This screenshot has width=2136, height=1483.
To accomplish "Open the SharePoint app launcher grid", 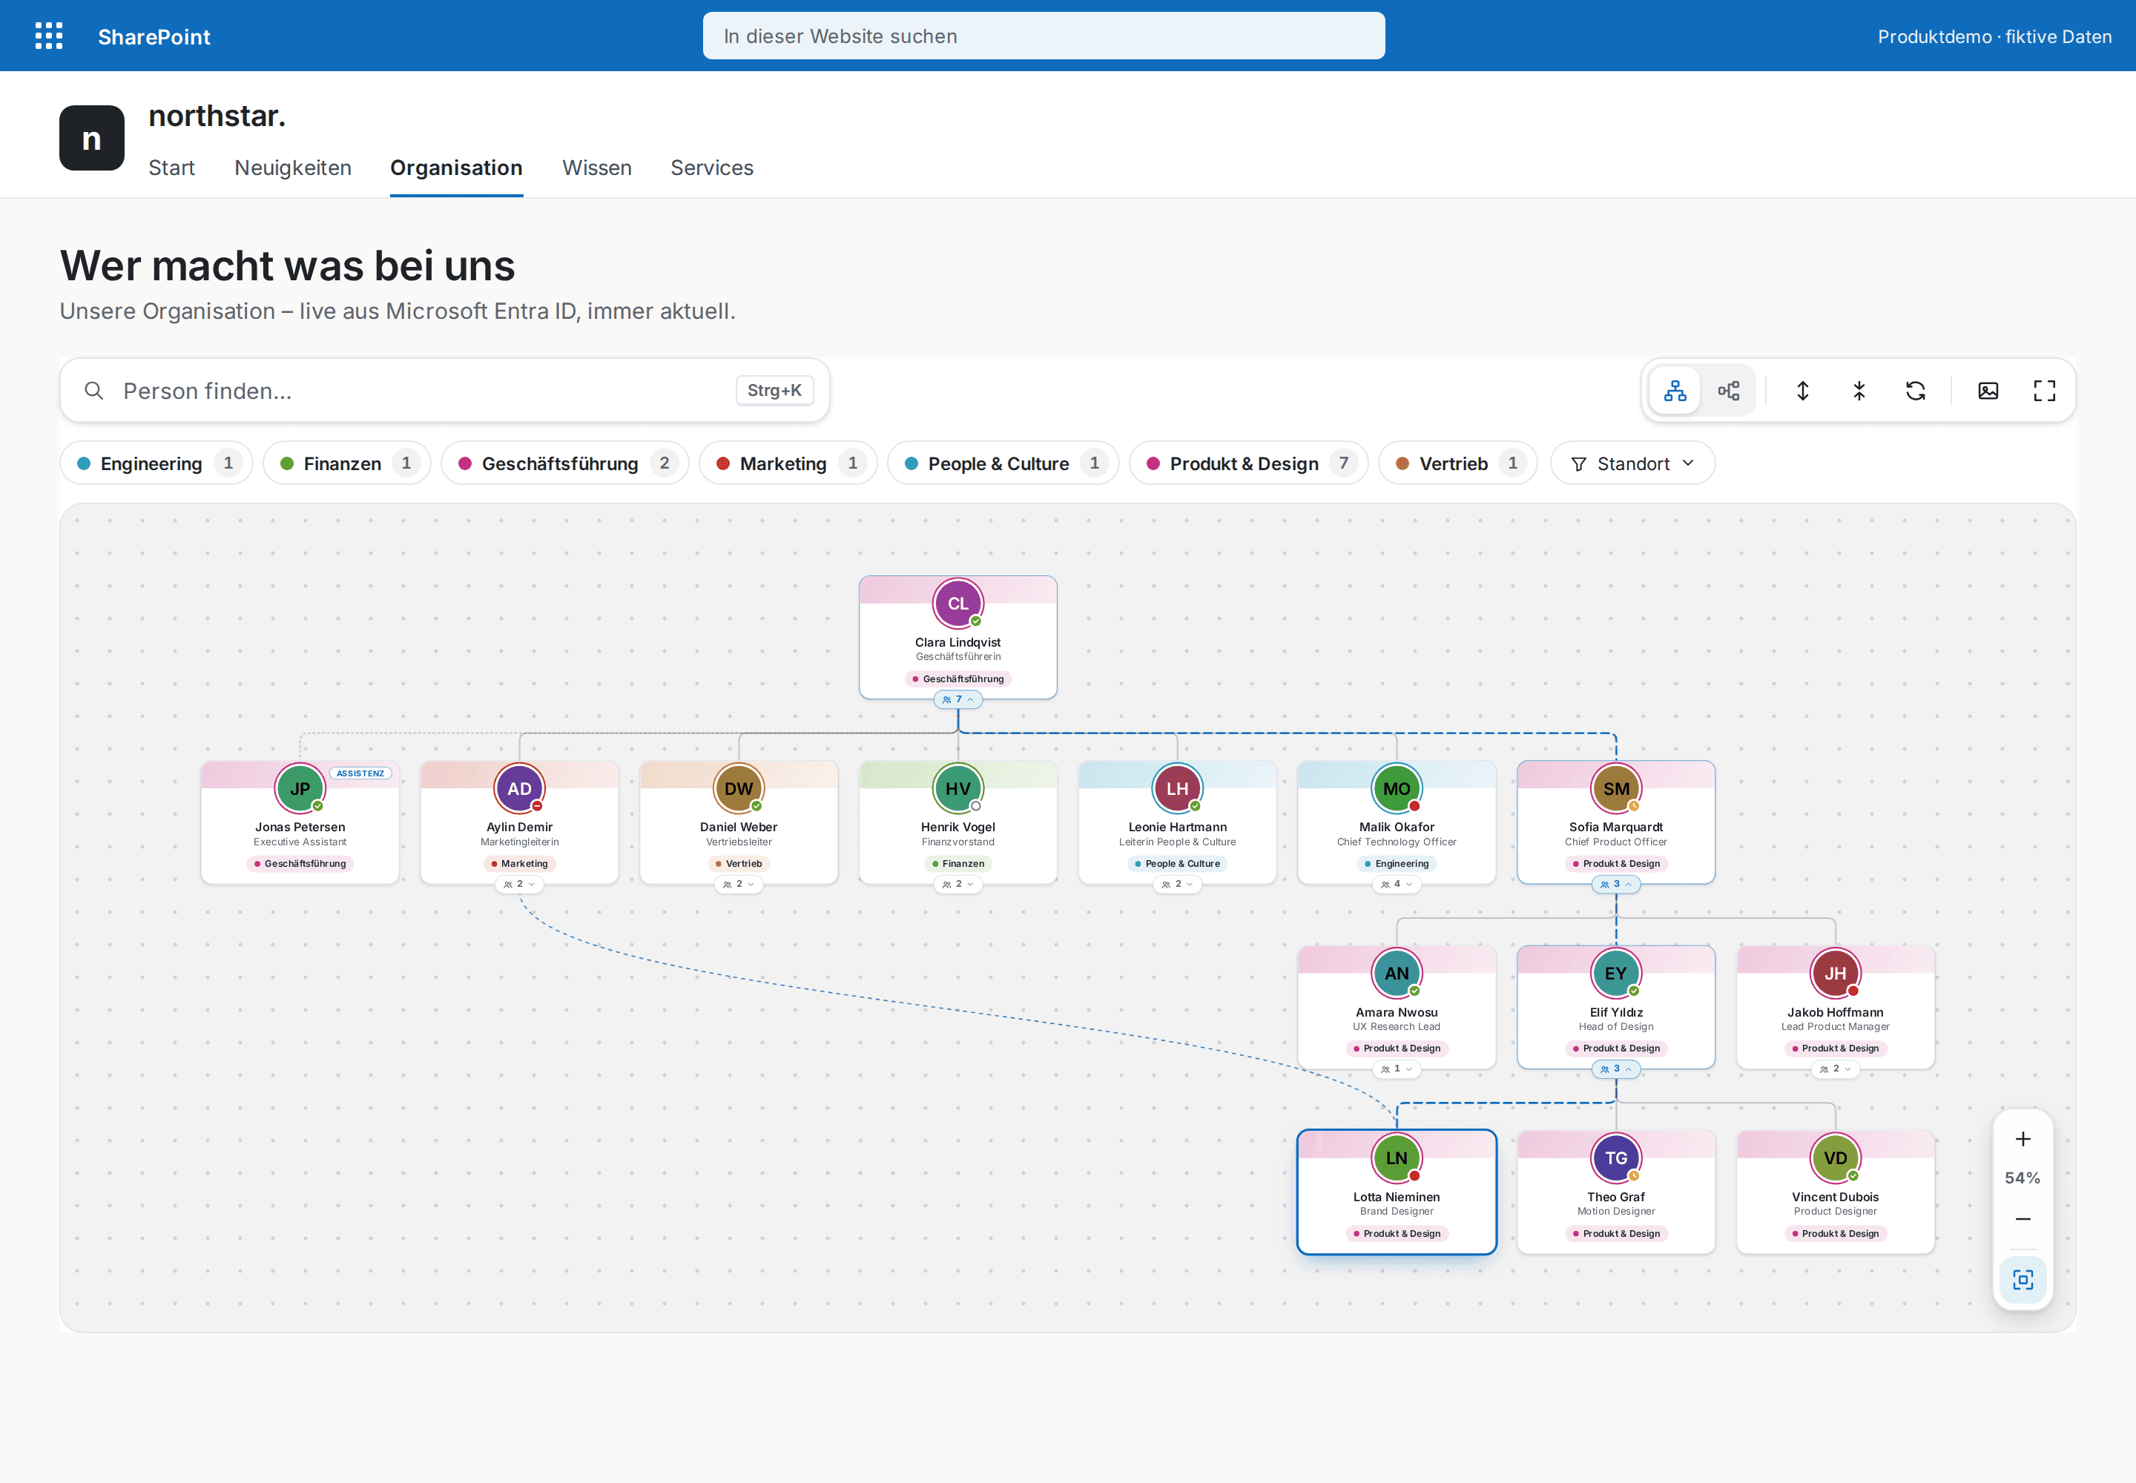I will point(48,36).
